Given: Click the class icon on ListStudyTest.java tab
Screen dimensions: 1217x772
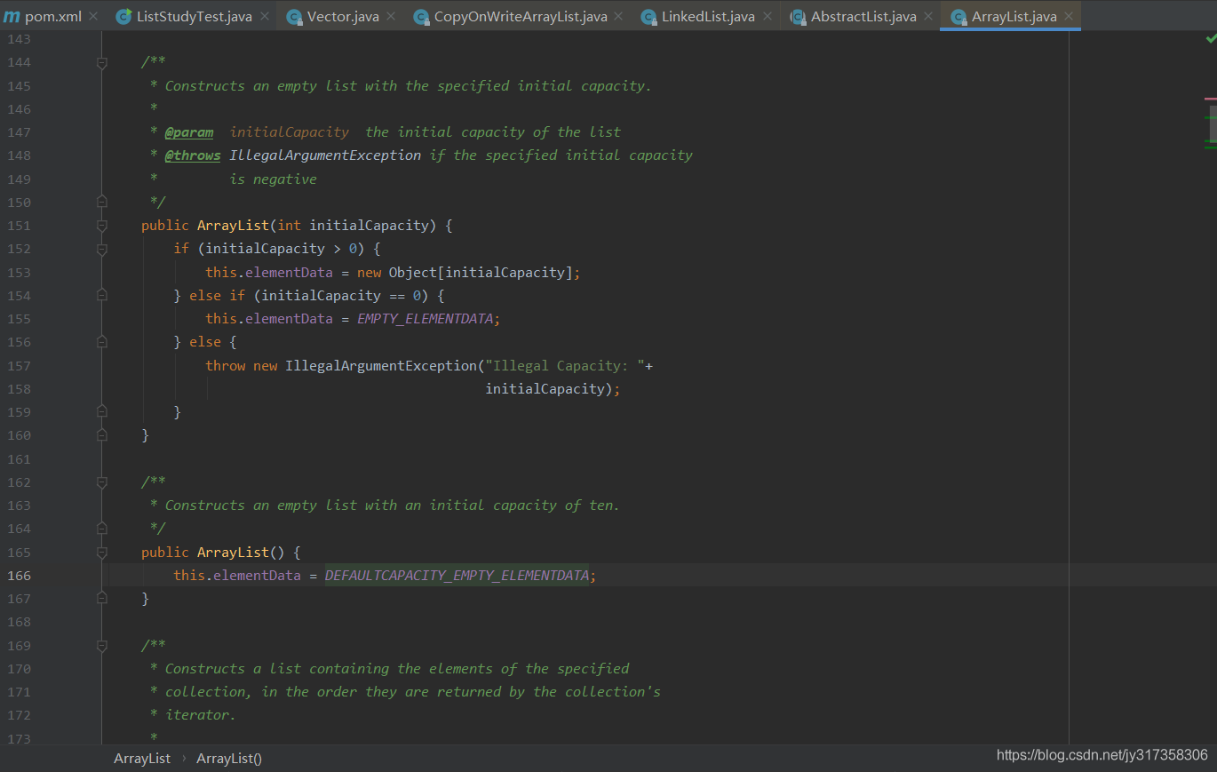Looking at the screenshot, I should coord(123,16).
